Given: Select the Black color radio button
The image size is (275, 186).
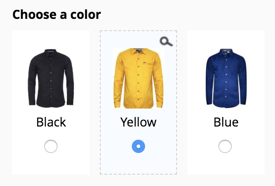Looking at the screenshot, I should tap(51, 146).
